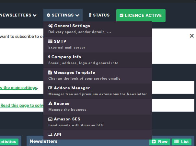The height and width of the screenshot is (146, 196).
Task: Click the Messages Template document icon
Action: [x=50, y=73]
